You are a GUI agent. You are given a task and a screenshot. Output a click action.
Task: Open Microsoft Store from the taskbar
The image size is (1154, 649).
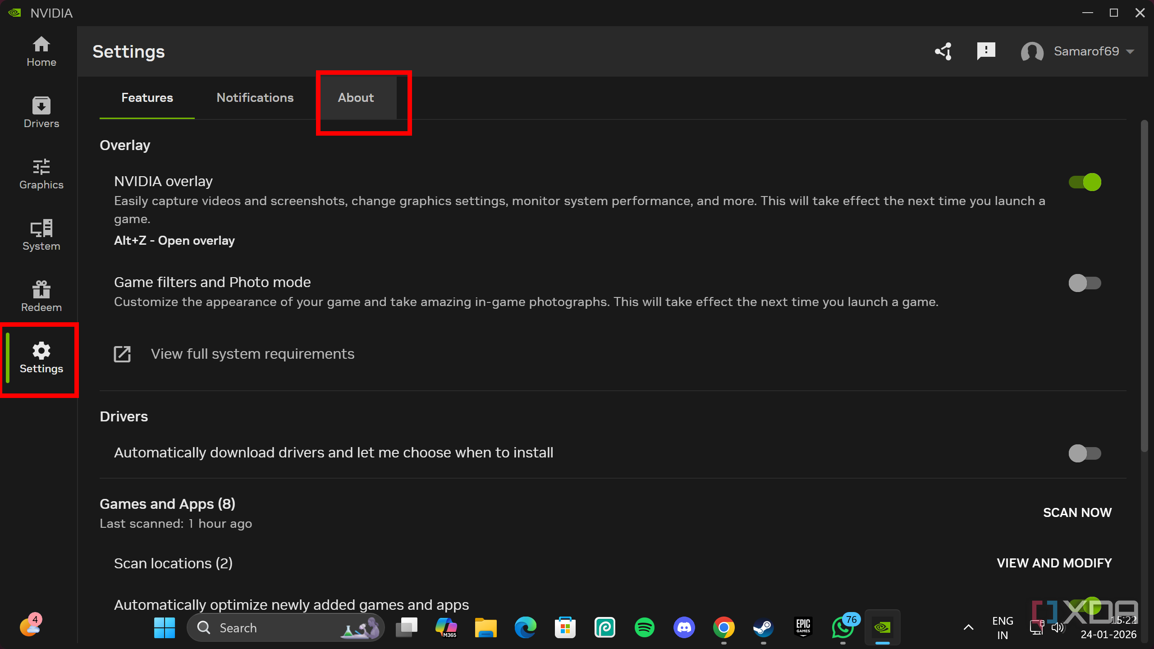565,627
